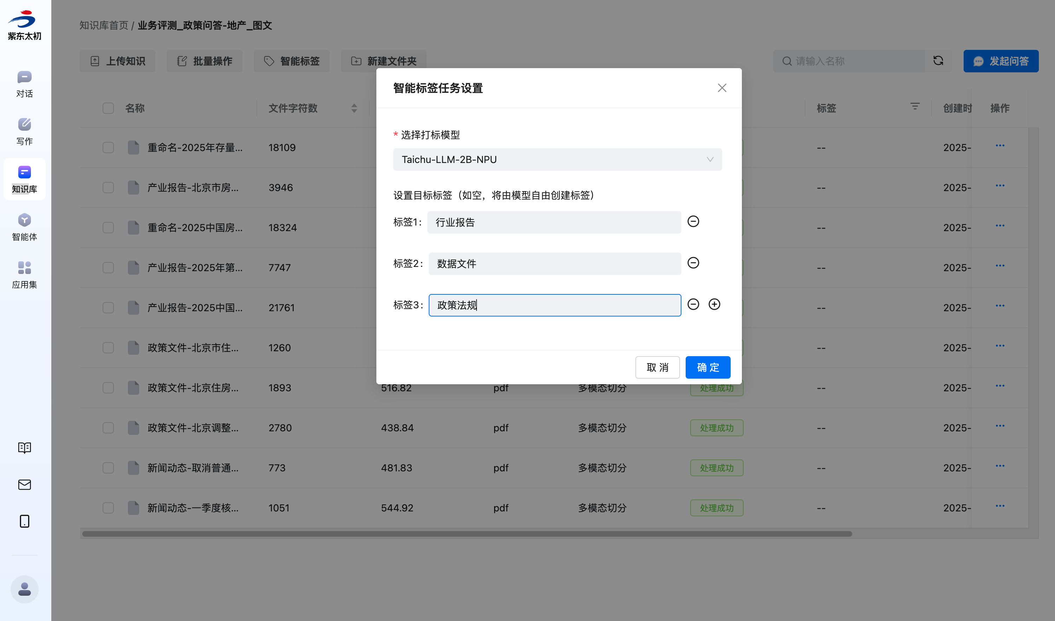
Task: Click the refresh icon beside search
Action: pos(938,61)
